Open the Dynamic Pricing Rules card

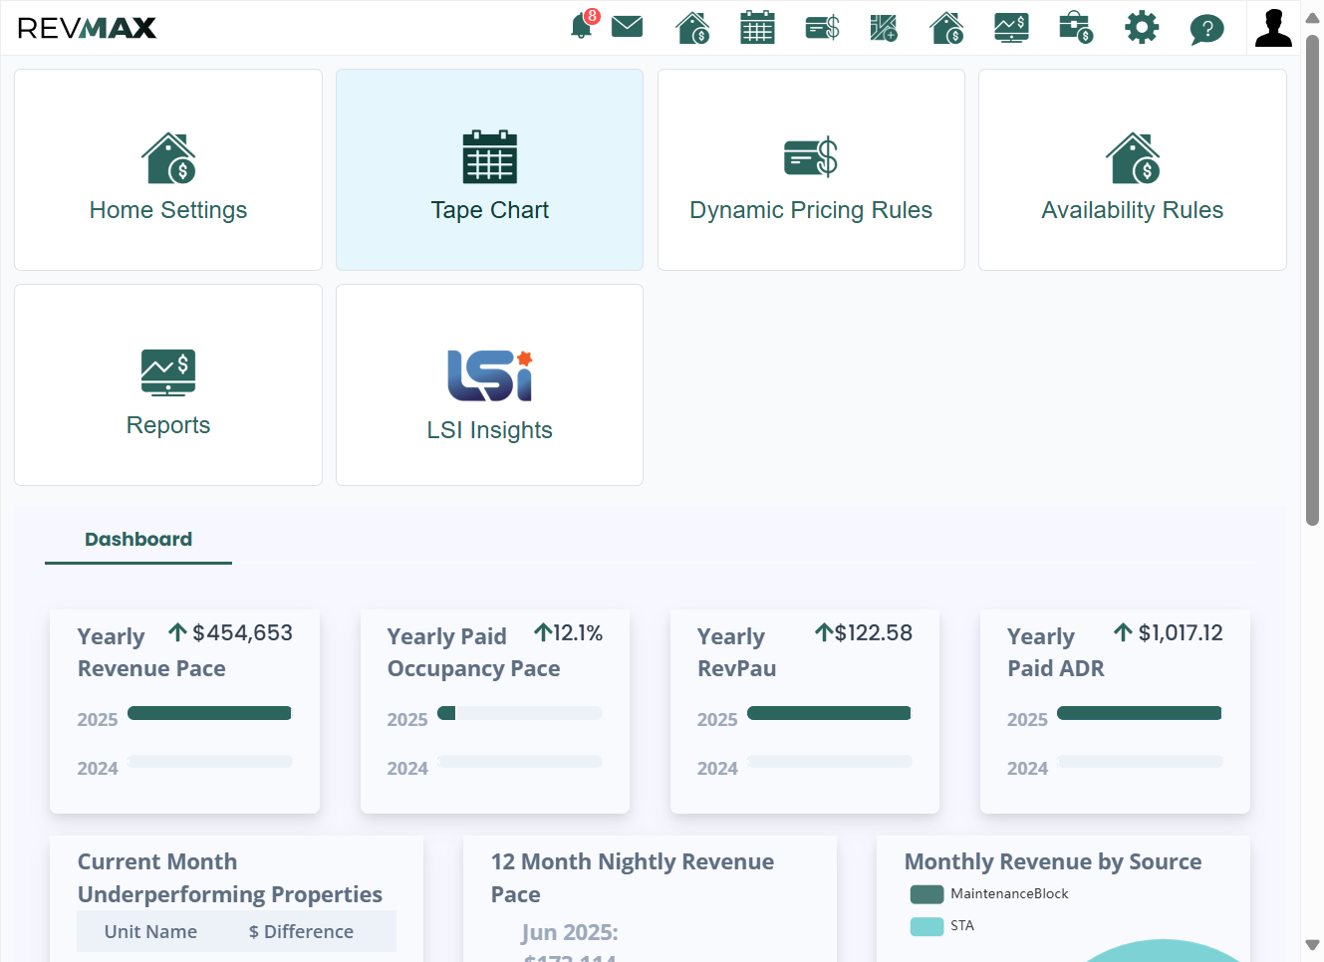(x=811, y=169)
